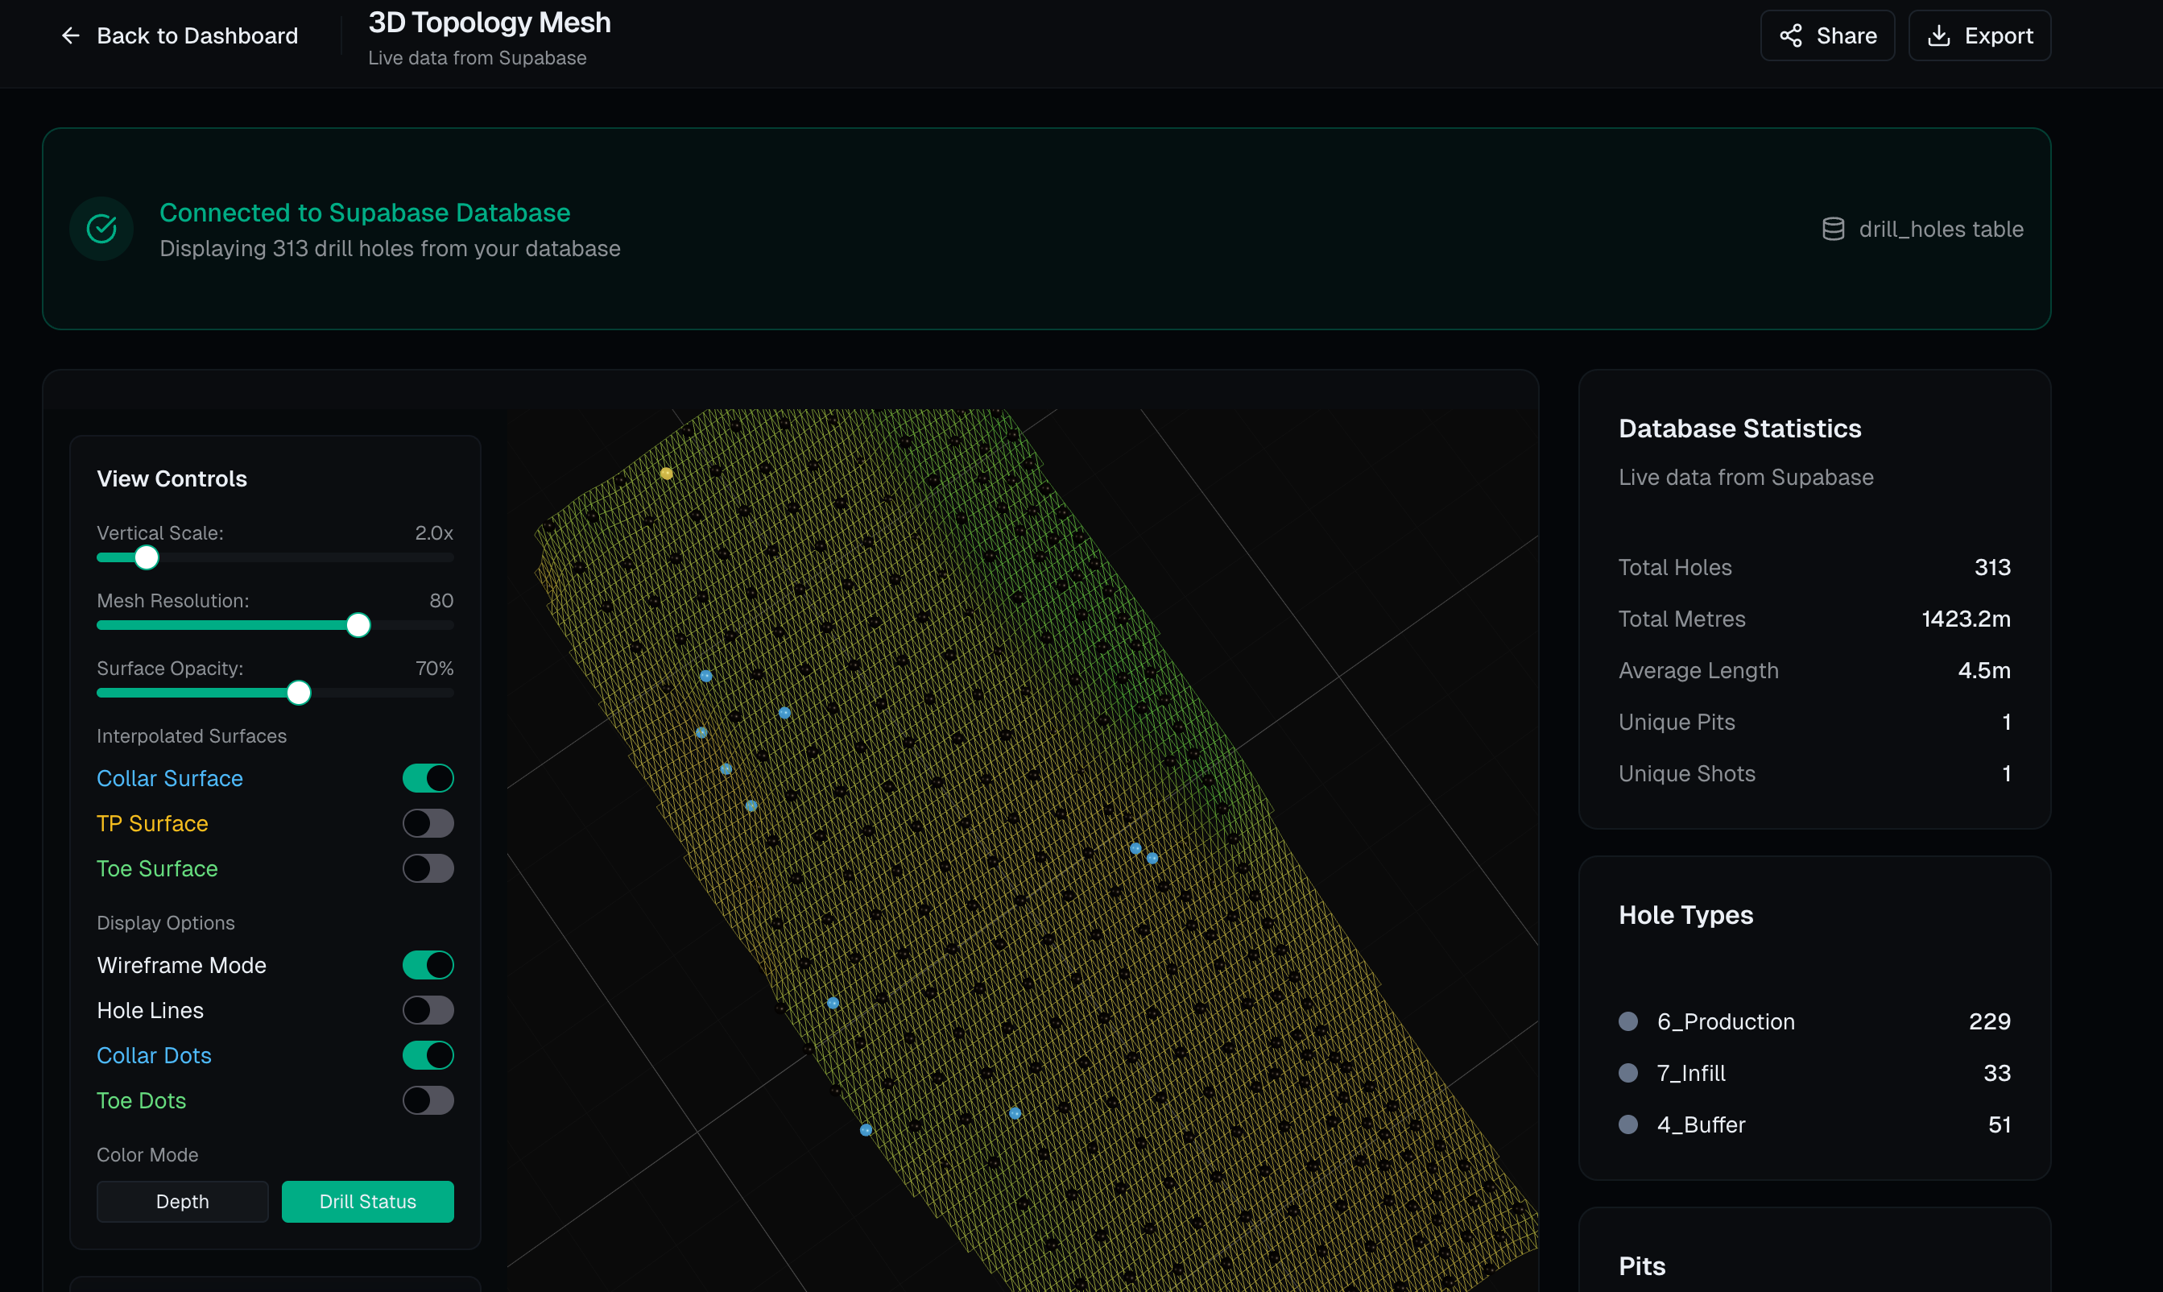The image size is (2163, 1292).
Task: Click the legend dot for 4_Buffer holes
Action: [x=1628, y=1124]
